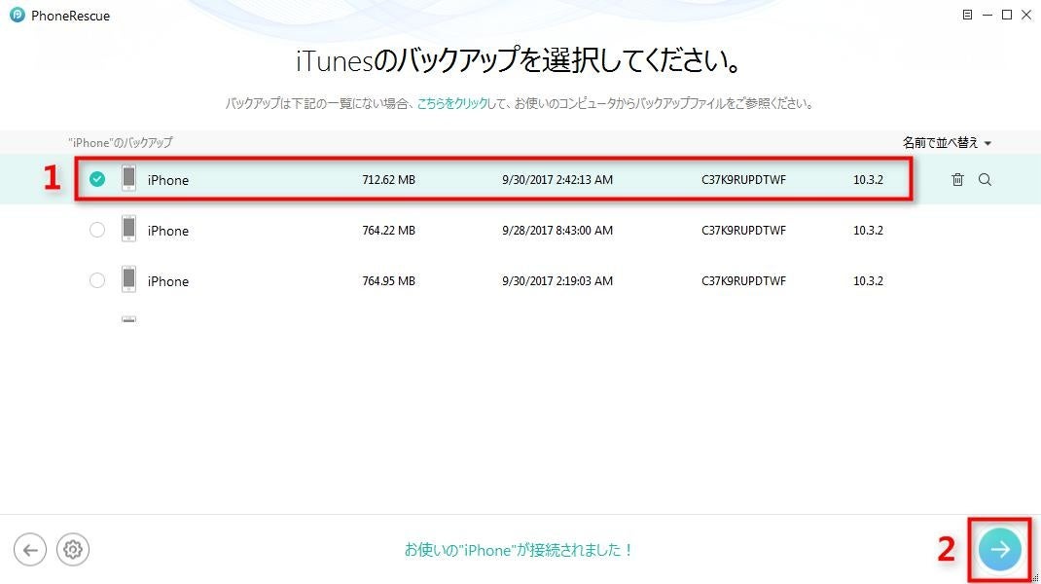Click the iPhone connected status message
The image size is (1041, 584).
(519, 550)
